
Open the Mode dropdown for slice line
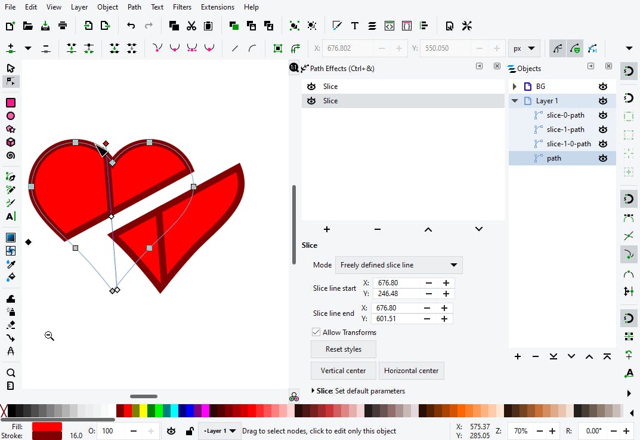pos(399,265)
